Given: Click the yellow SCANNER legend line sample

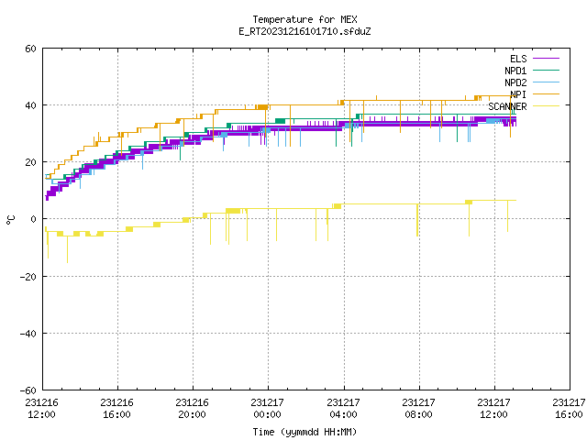Looking at the screenshot, I should point(546,106).
